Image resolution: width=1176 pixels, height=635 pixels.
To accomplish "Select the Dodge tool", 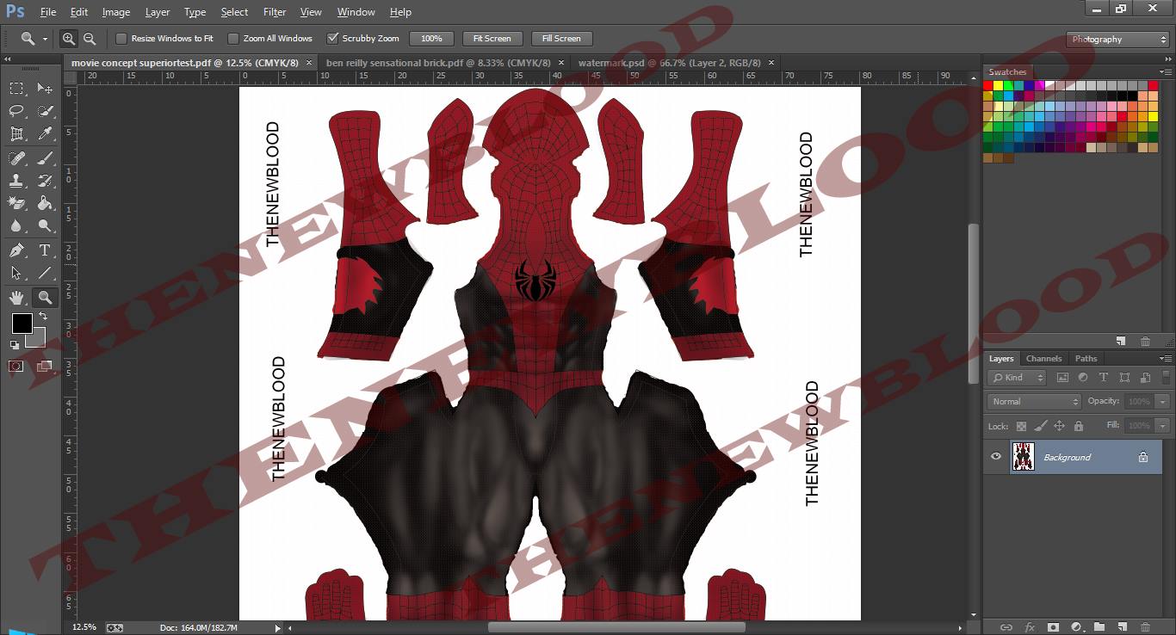I will coord(45,226).
